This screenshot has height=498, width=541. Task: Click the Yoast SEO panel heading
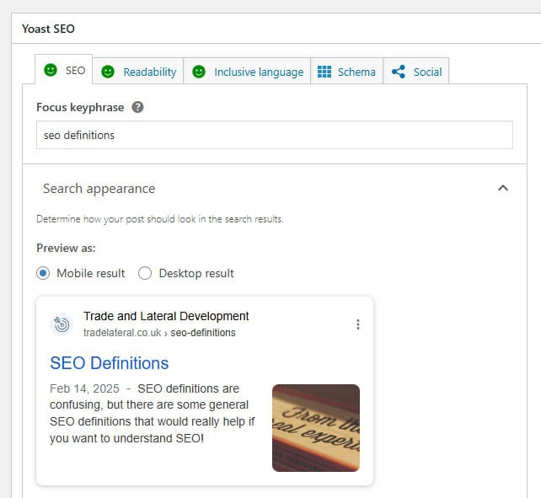coord(48,29)
